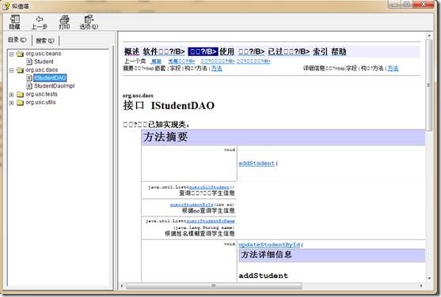Image resolution: width=441 pixels, height=297 pixels.
Task: Open the 索引 (Index) navigation item
Action: click(x=320, y=51)
